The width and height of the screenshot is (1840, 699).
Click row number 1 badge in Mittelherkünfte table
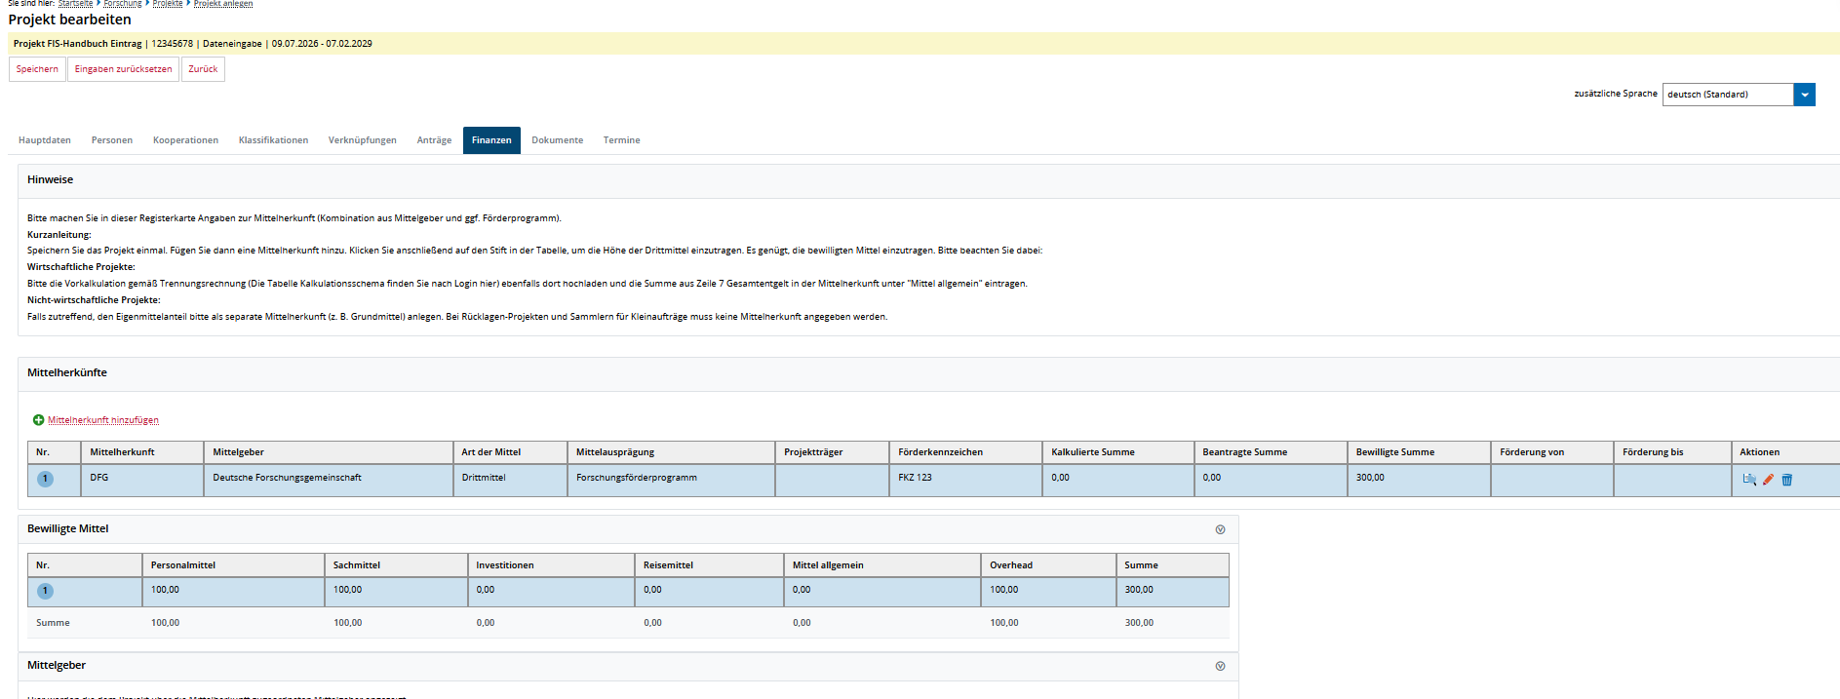45,479
